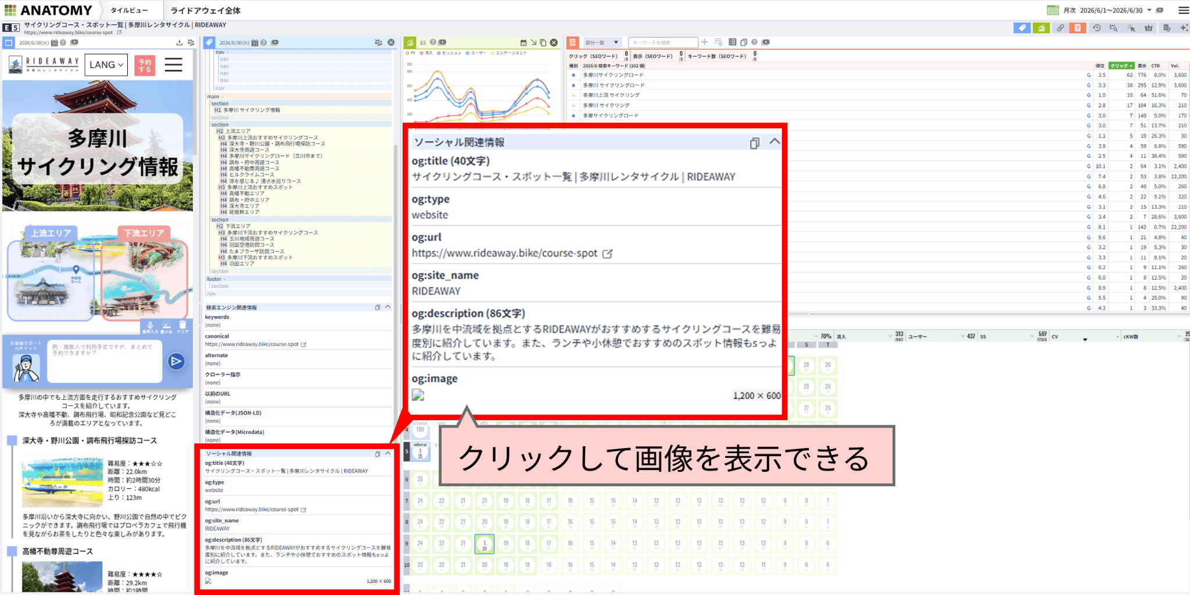
Task: Focus the キーワードを検索 input field
Action: pyautogui.click(x=663, y=42)
